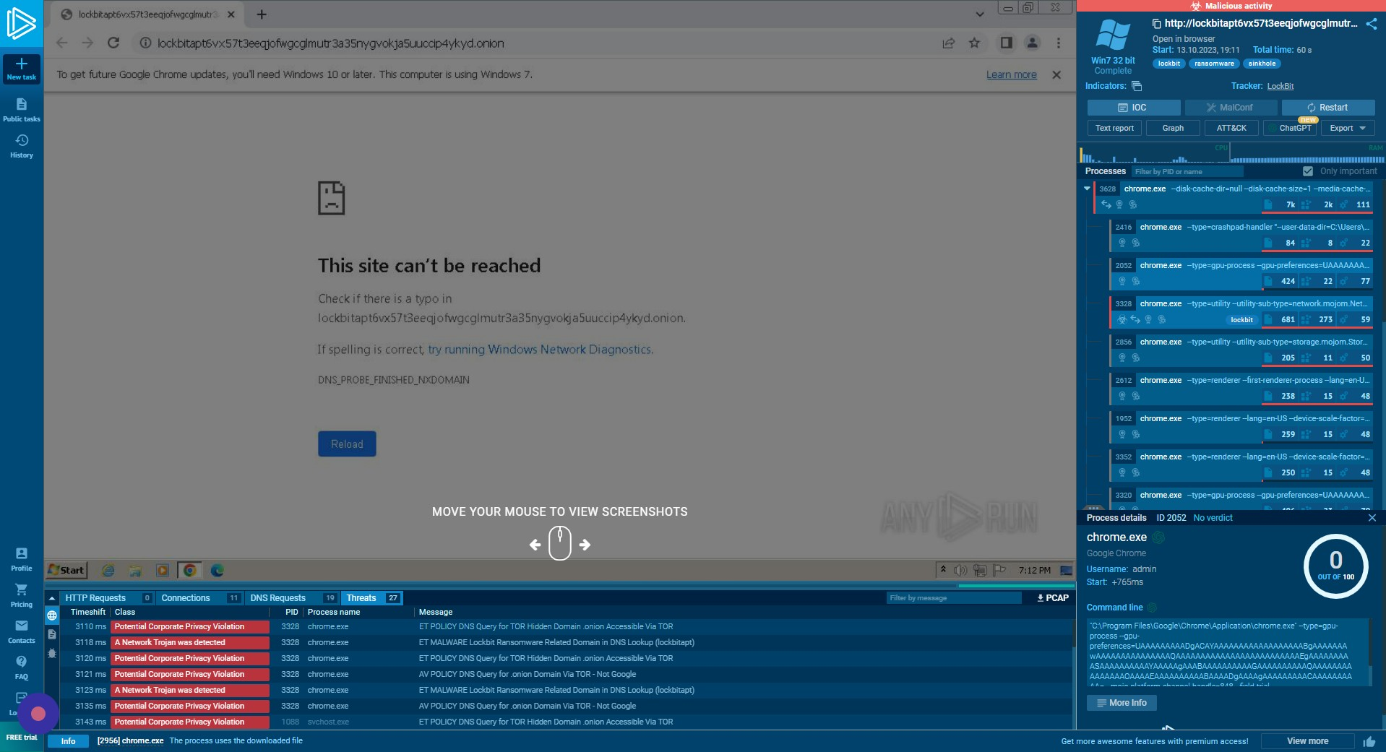Toggle Chrome side panel icon
Image resolution: width=1386 pixels, height=752 pixels.
1006,43
